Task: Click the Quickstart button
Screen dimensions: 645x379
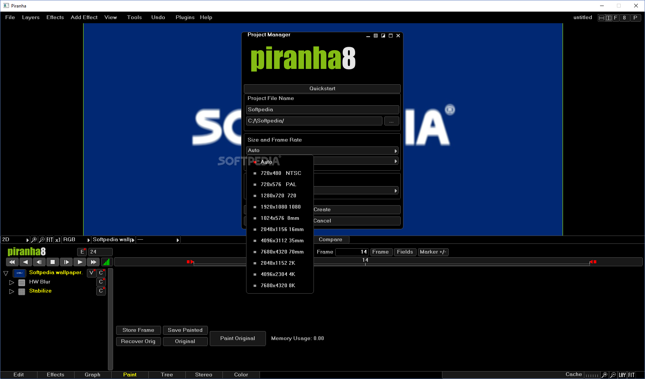Action: [x=322, y=89]
